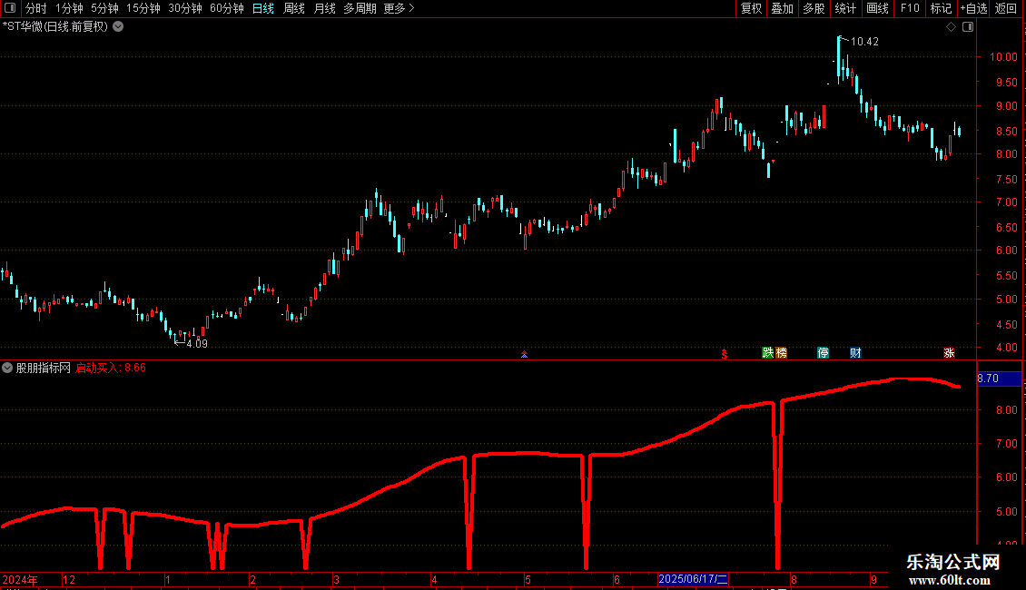Click the 返回 back button
This screenshot has height=590, width=1026.
click(x=1006, y=8)
